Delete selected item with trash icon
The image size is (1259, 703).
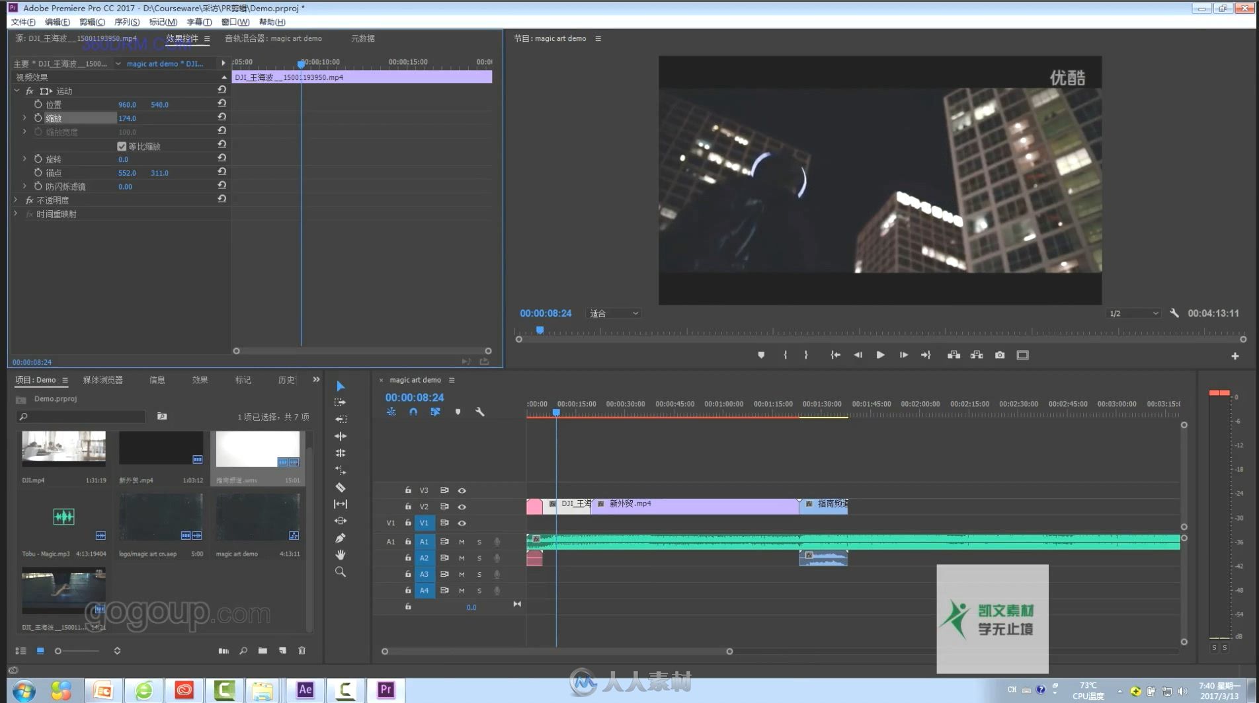(x=302, y=651)
